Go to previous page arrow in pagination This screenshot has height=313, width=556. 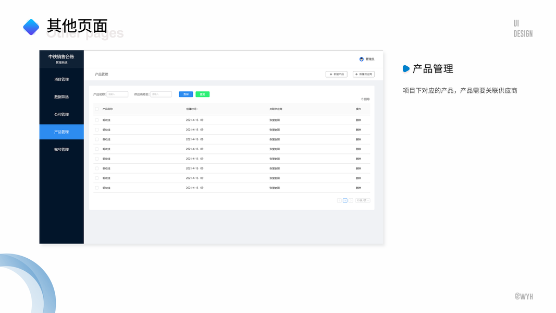coord(339,200)
